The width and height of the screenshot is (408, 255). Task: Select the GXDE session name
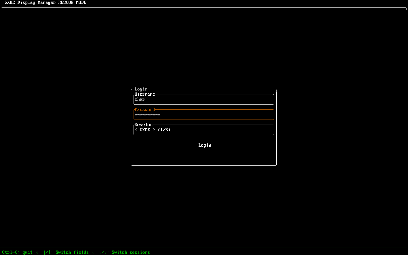click(x=145, y=130)
